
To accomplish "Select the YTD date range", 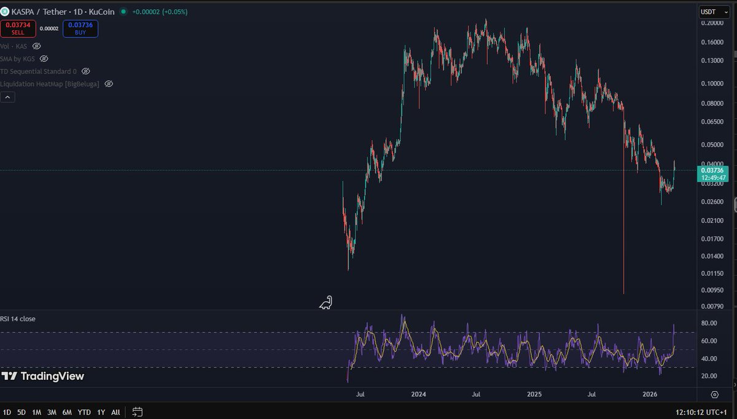I will click(85, 412).
